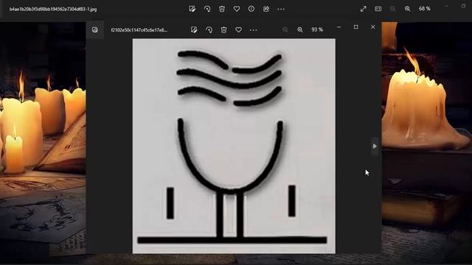
Task: Rotate the image in back Photos window
Action: (207, 9)
